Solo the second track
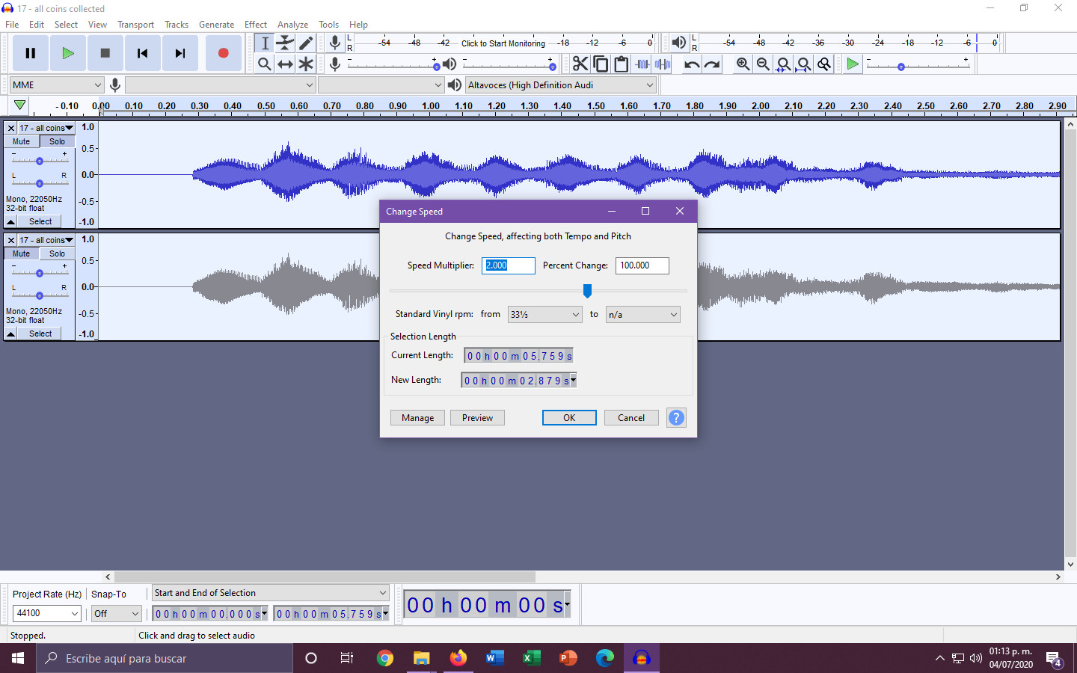 pos(57,253)
